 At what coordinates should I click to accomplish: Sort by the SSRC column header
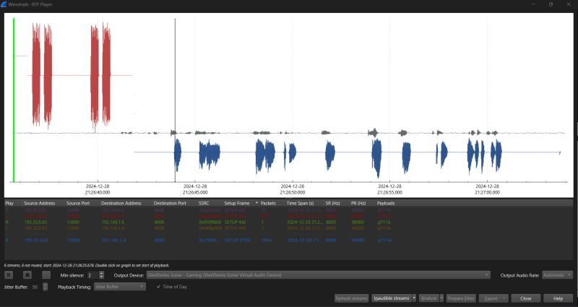pyautogui.click(x=204, y=203)
